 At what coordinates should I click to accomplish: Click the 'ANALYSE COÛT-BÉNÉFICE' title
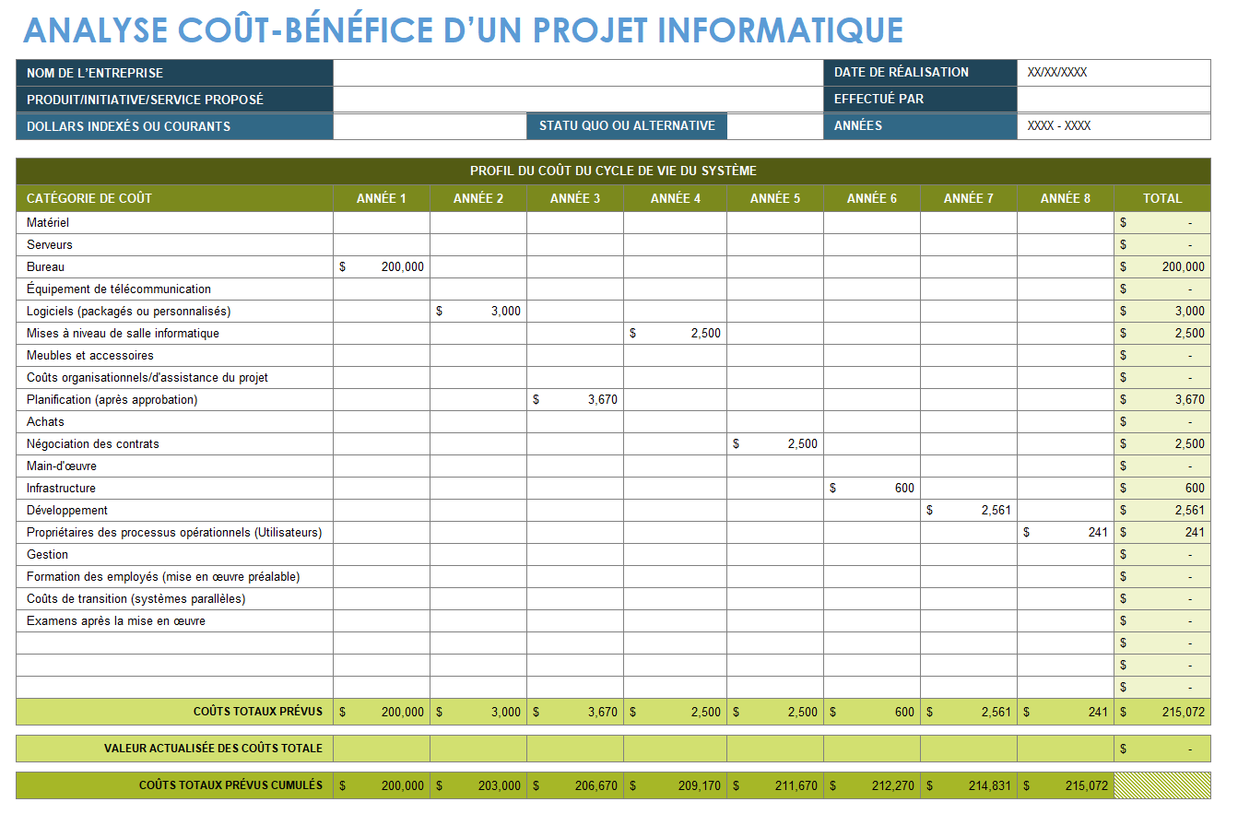pos(463,29)
